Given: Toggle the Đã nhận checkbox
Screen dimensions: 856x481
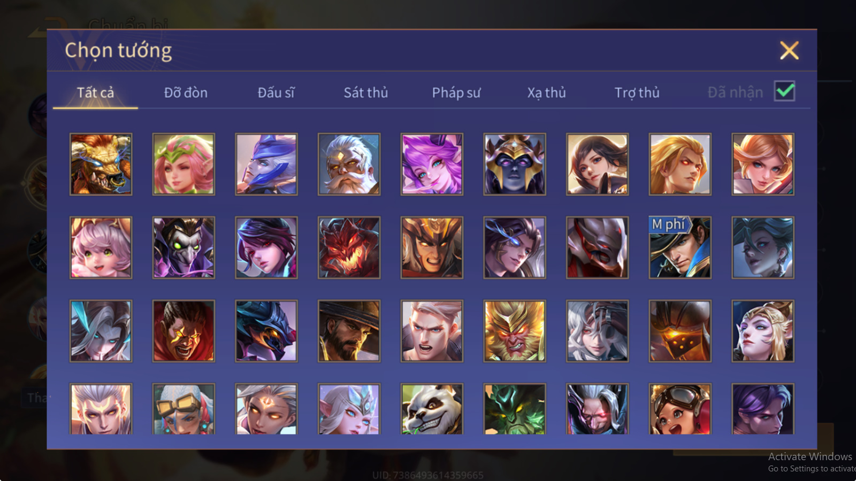Looking at the screenshot, I should click(784, 91).
